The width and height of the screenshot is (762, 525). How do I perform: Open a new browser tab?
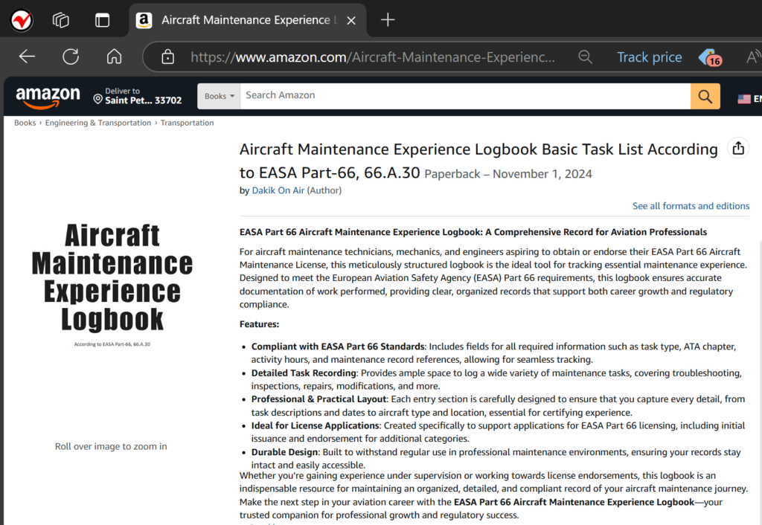[x=388, y=20]
